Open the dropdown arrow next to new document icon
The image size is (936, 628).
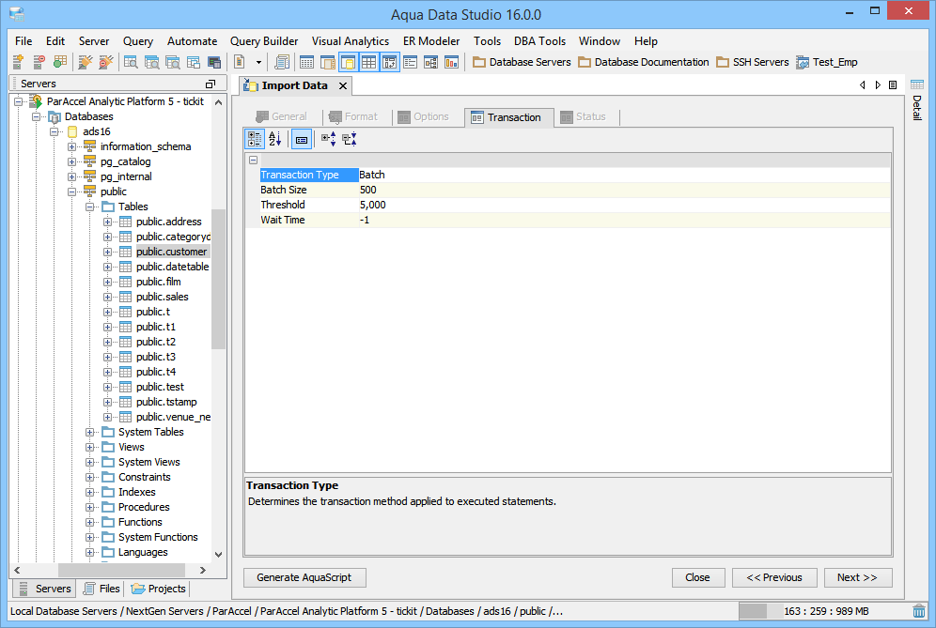pos(258,62)
